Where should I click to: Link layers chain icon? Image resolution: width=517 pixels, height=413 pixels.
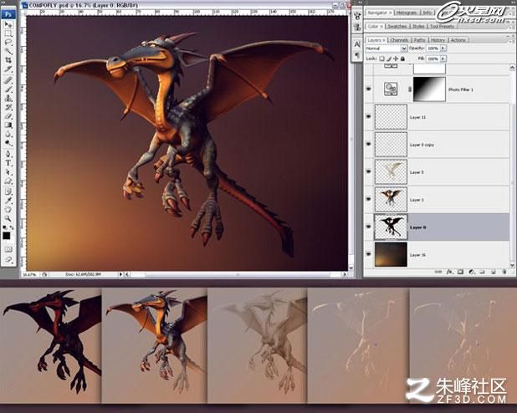(x=438, y=272)
